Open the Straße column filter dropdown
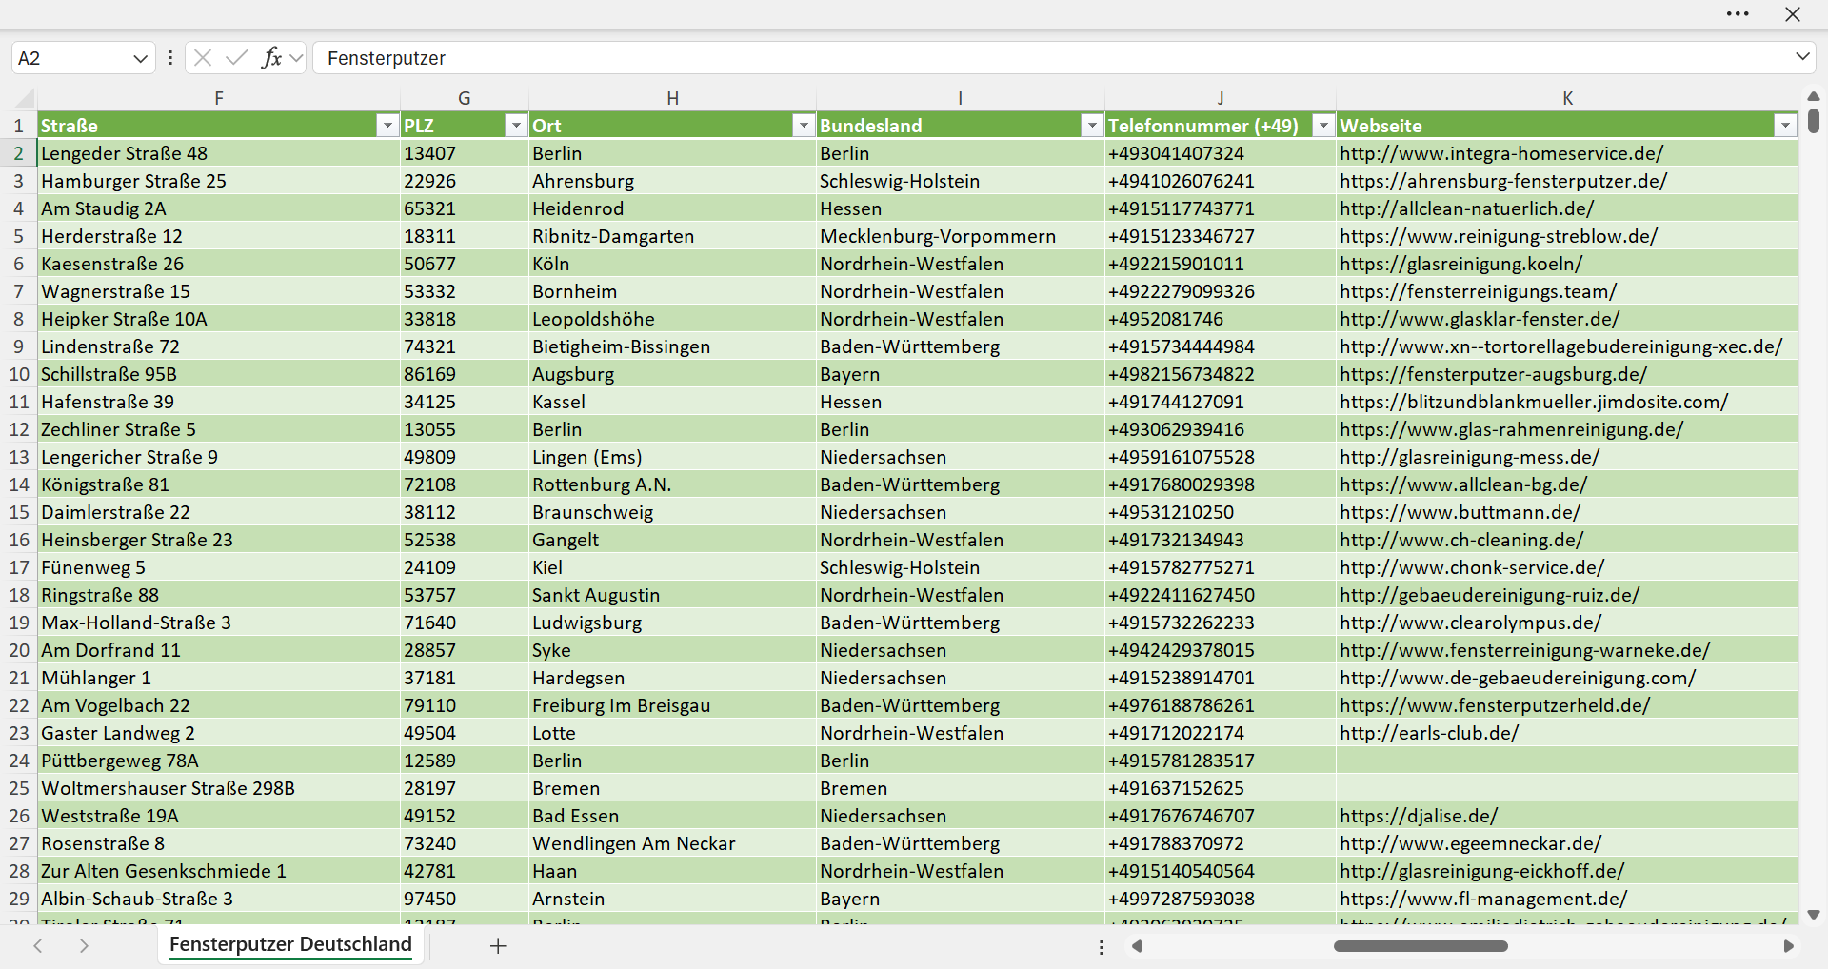Screen dimensions: 1828x969 tap(387, 126)
